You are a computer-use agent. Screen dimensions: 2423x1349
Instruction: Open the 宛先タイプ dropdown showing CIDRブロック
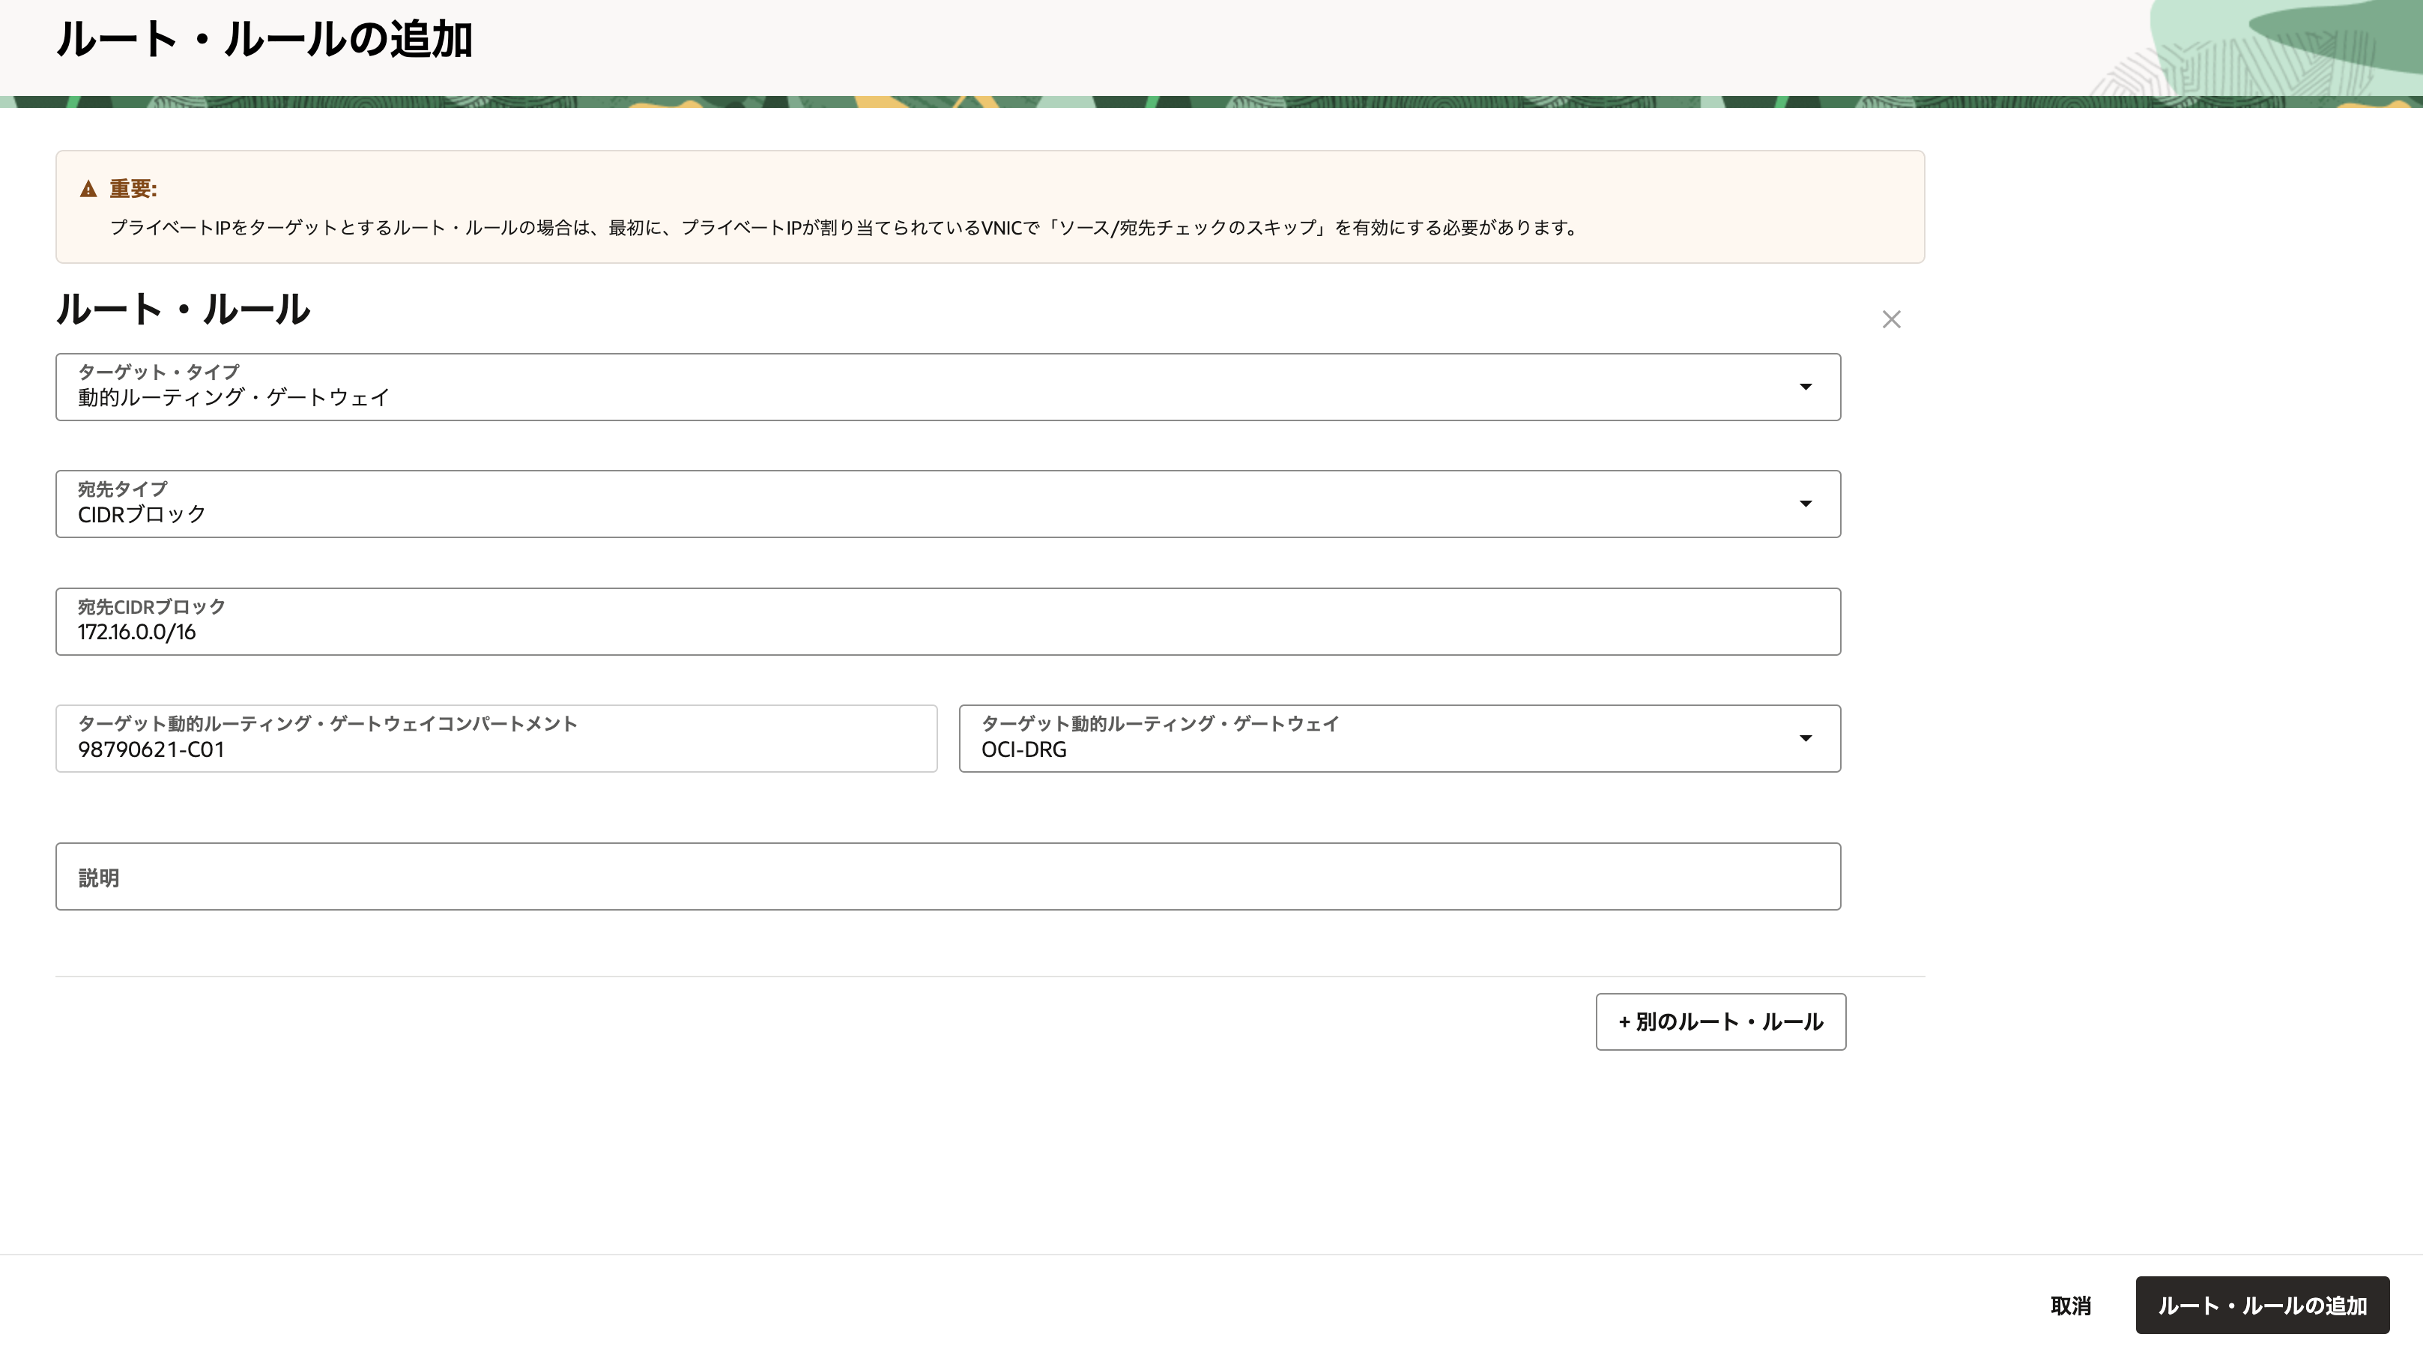point(948,504)
